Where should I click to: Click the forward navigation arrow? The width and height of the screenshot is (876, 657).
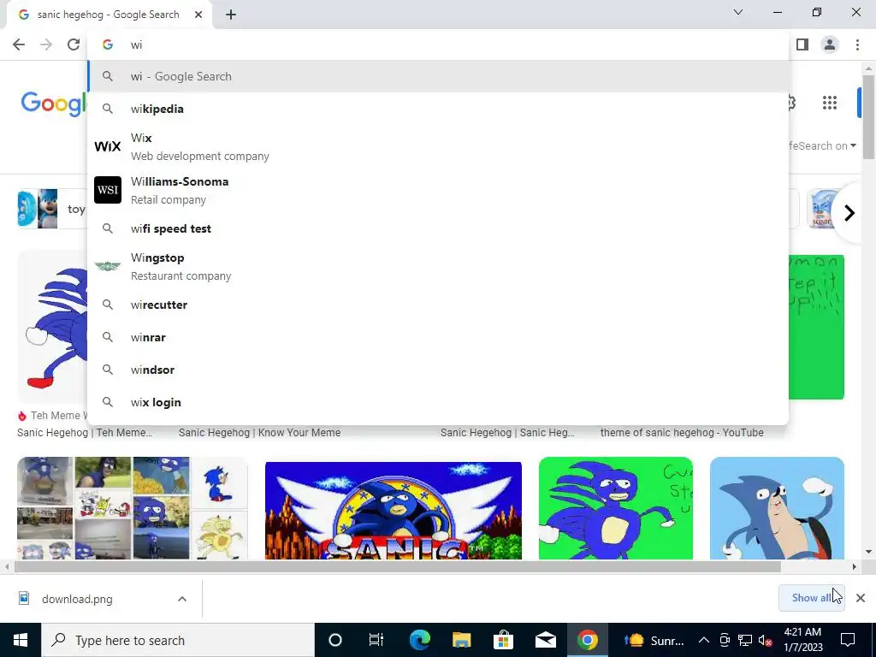pos(46,44)
